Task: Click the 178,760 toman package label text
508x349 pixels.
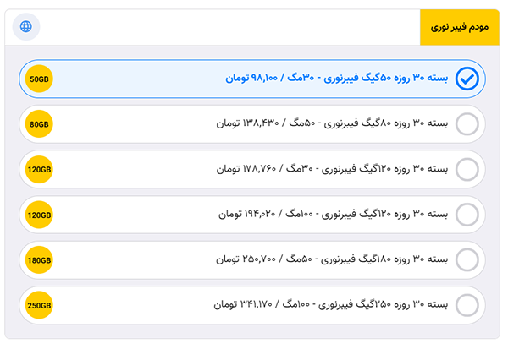Action: (333, 168)
